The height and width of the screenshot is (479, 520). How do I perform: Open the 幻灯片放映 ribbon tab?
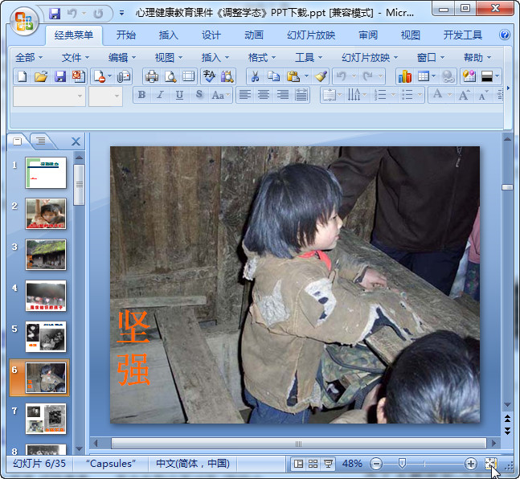click(x=311, y=35)
